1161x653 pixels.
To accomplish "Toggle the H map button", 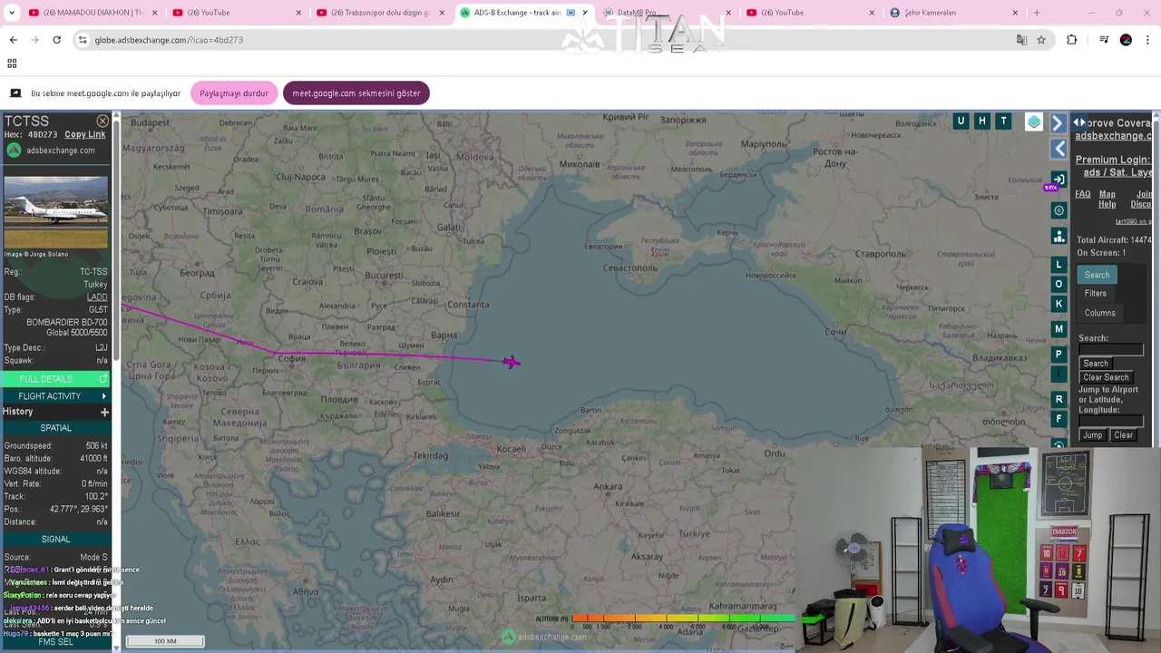I will pyautogui.click(x=981, y=121).
